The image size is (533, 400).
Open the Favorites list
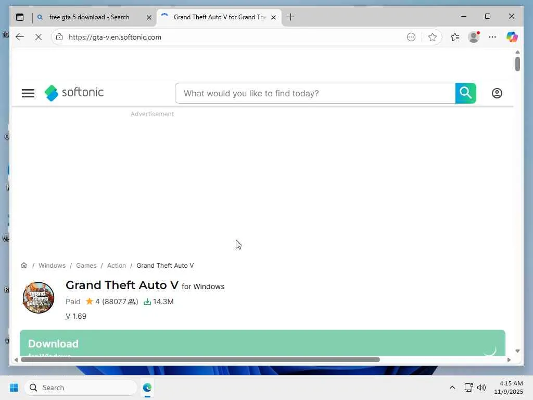click(455, 37)
